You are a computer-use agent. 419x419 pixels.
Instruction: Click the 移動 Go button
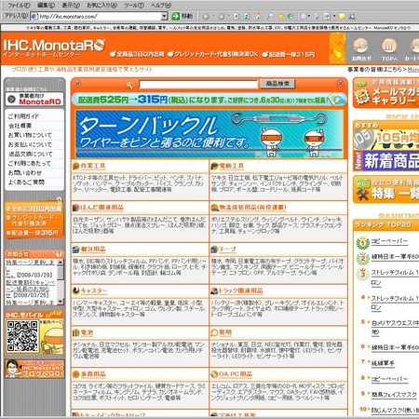tap(182, 16)
